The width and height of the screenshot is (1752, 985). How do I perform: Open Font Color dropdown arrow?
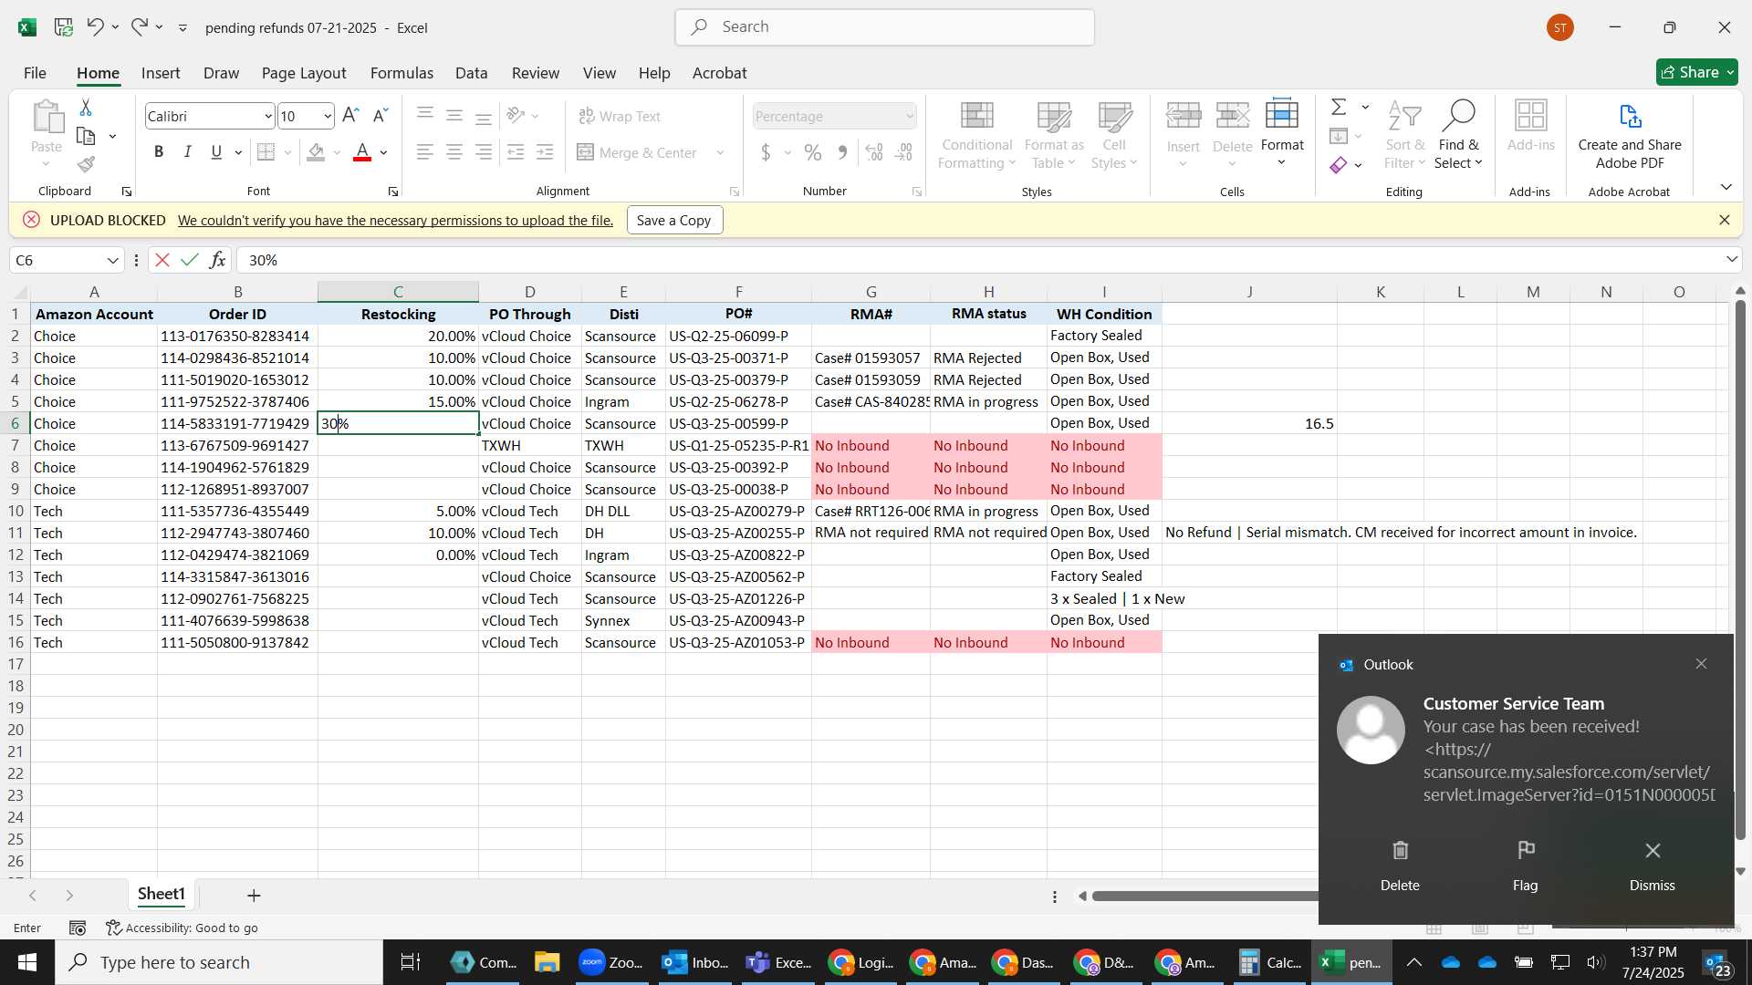(x=384, y=153)
